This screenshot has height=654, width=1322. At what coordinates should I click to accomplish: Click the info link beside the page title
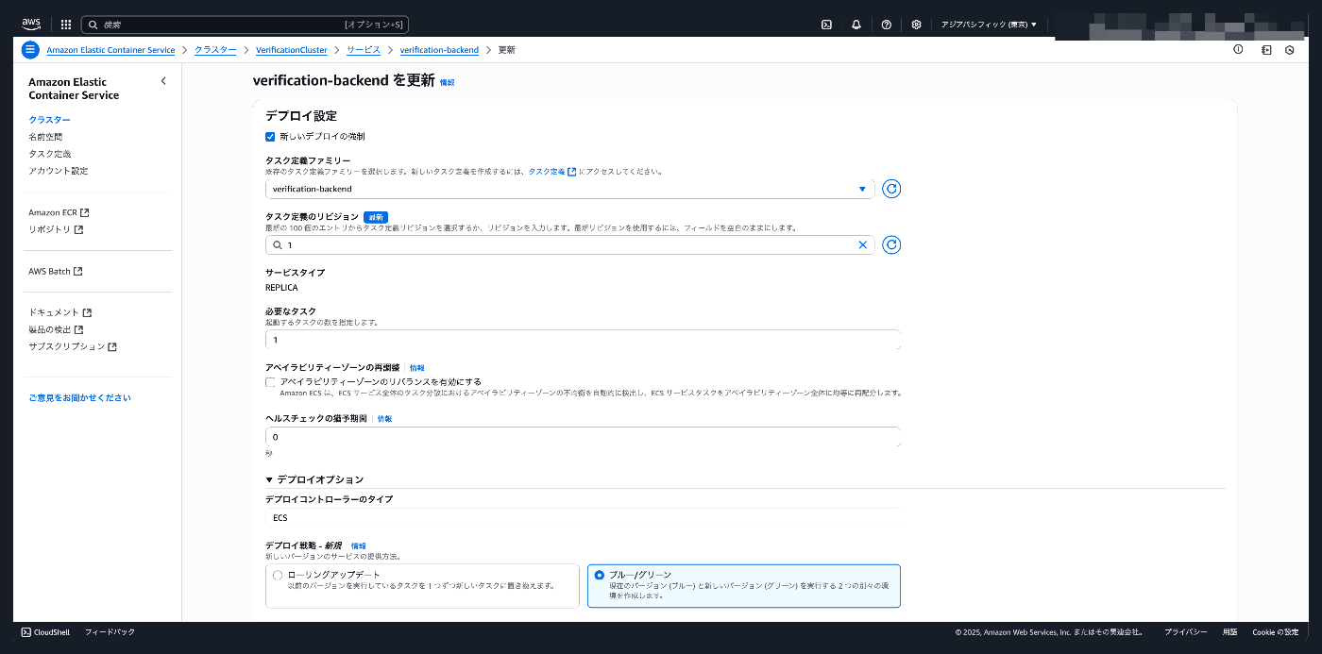pos(447,83)
